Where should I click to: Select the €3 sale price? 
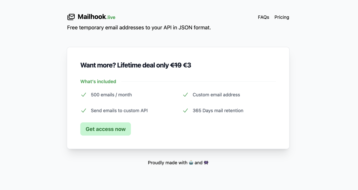(x=188, y=65)
